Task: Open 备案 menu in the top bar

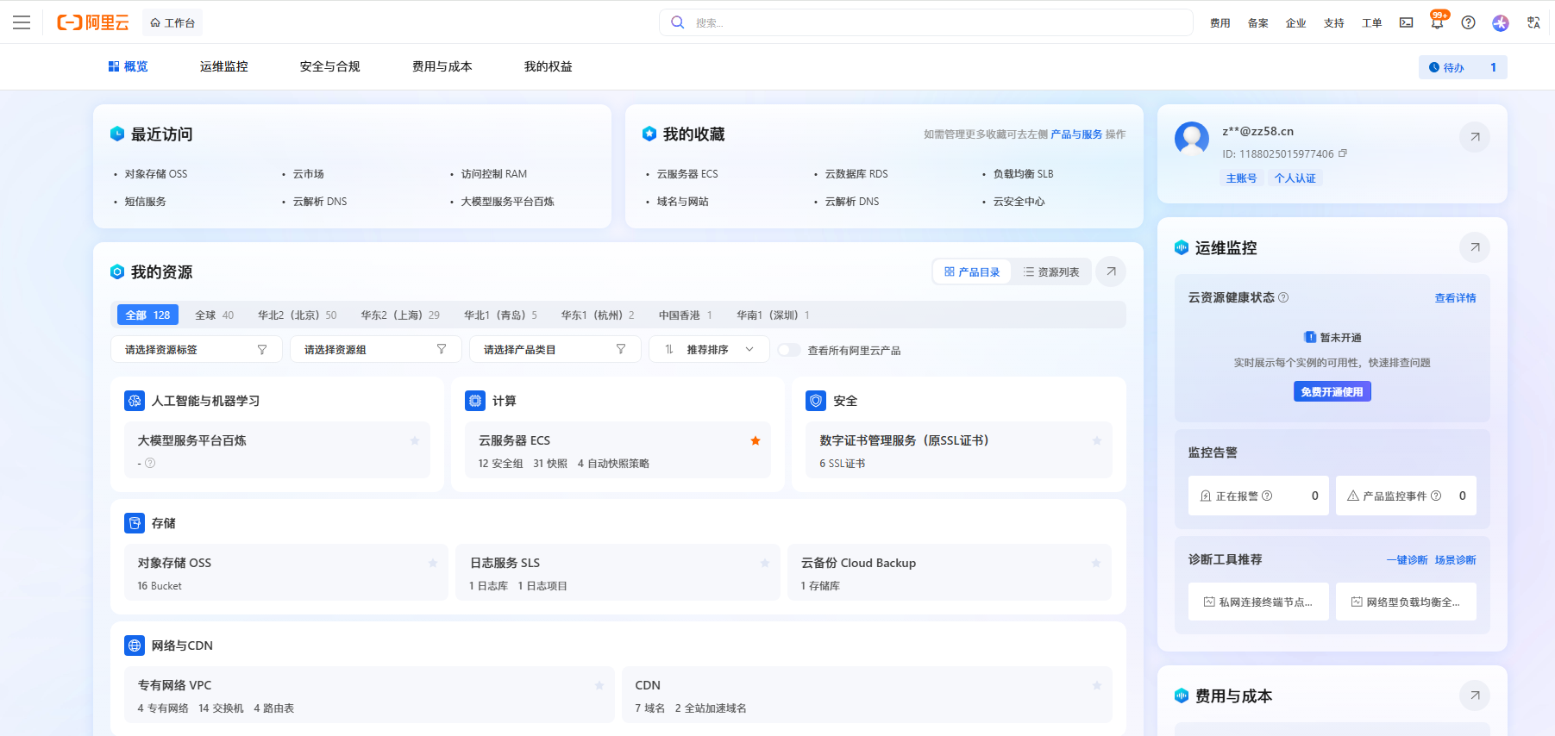Action: coord(1258,23)
